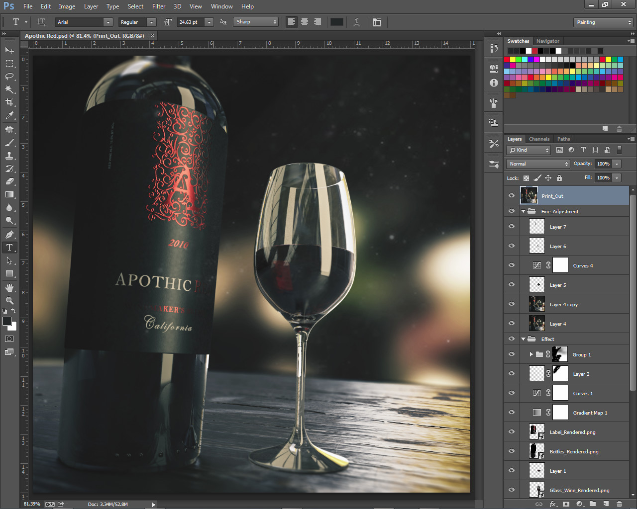This screenshot has width=637, height=509.
Task: Select the Lasso tool
Action: pos(9,76)
